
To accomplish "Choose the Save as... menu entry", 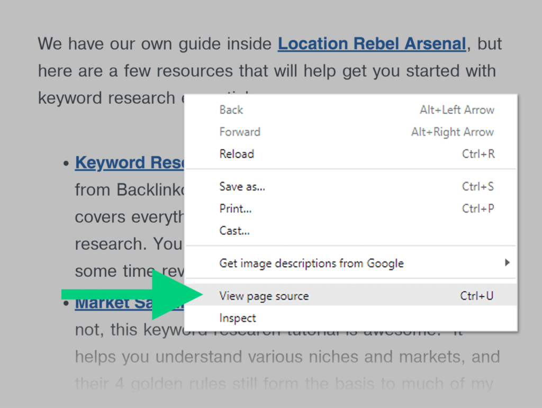I will point(242,186).
